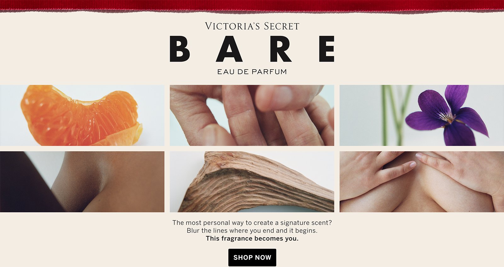
Task: Click the letter B in BARE
Action: coord(180,49)
